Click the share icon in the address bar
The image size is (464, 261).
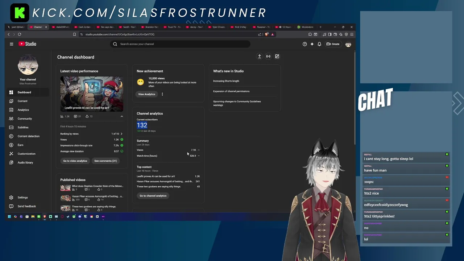260,34
